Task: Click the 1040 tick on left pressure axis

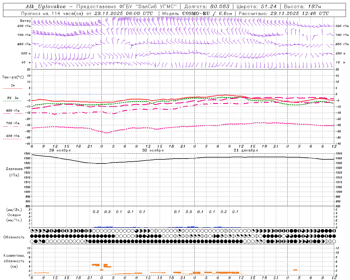Action: pos(27,154)
